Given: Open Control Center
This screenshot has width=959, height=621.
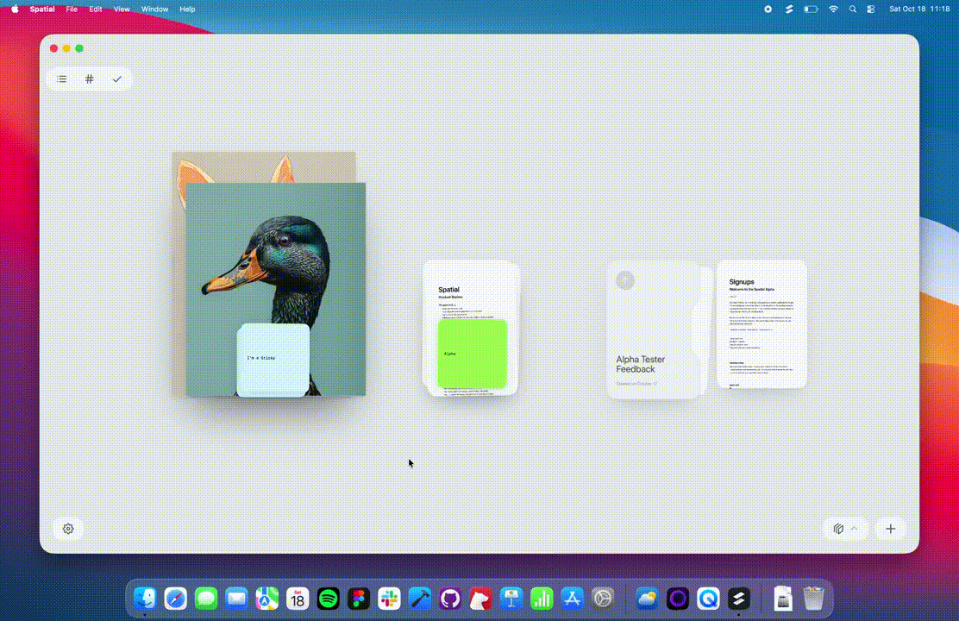Looking at the screenshot, I should [871, 9].
